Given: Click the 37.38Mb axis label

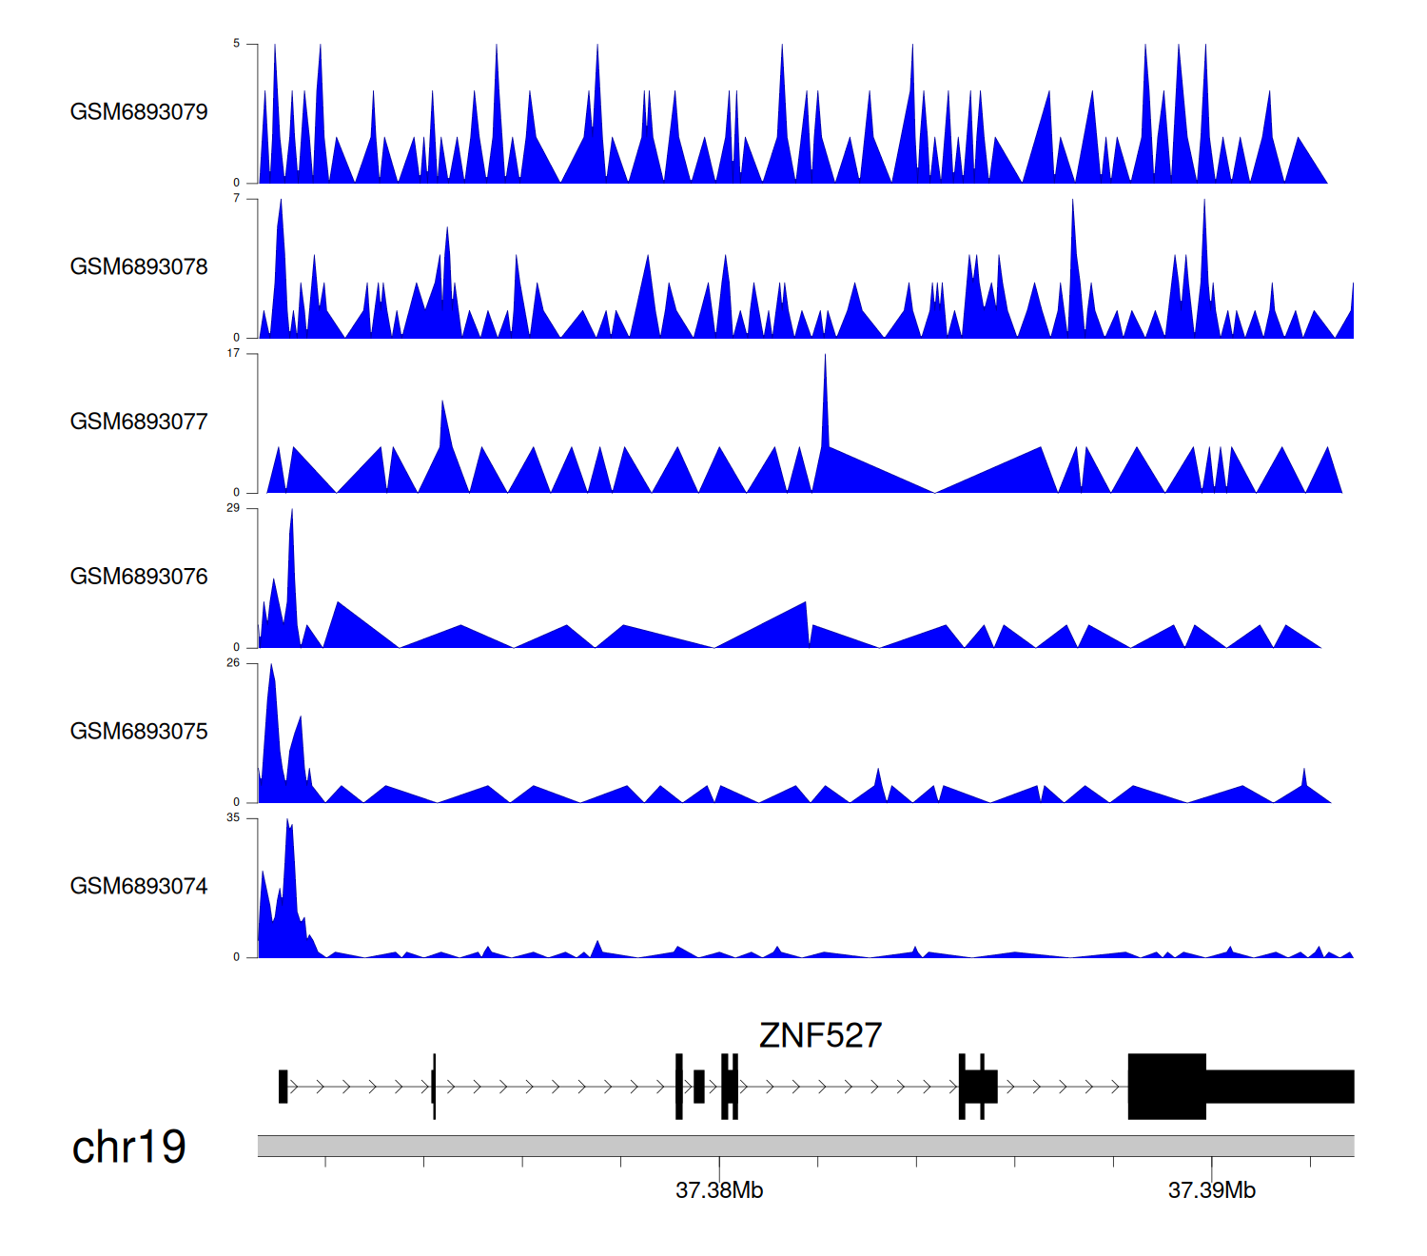Looking at the screenshot, I should point(719,1190).
